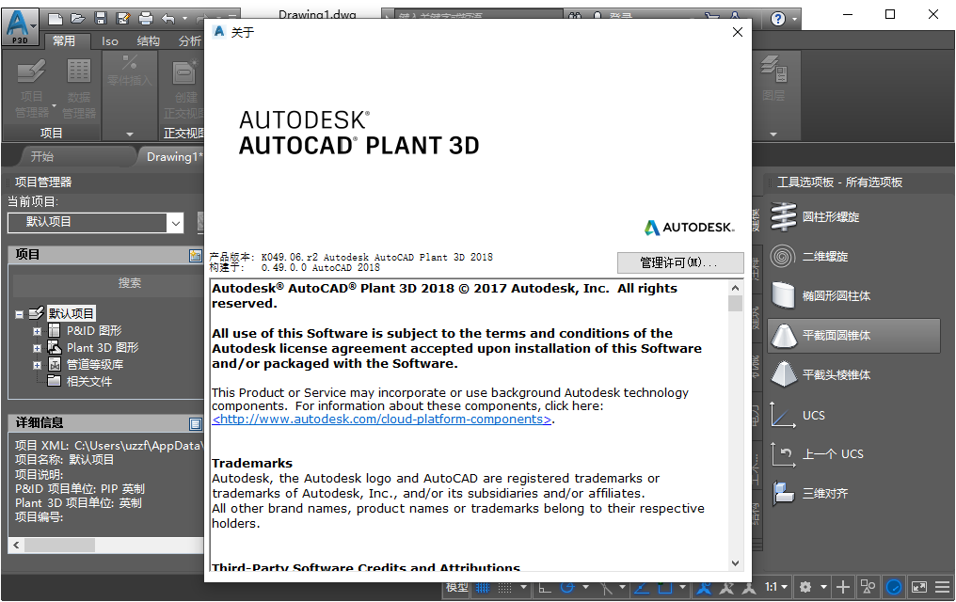
Task: Click the 管理许可(M)... button
Action: (679, 262)
